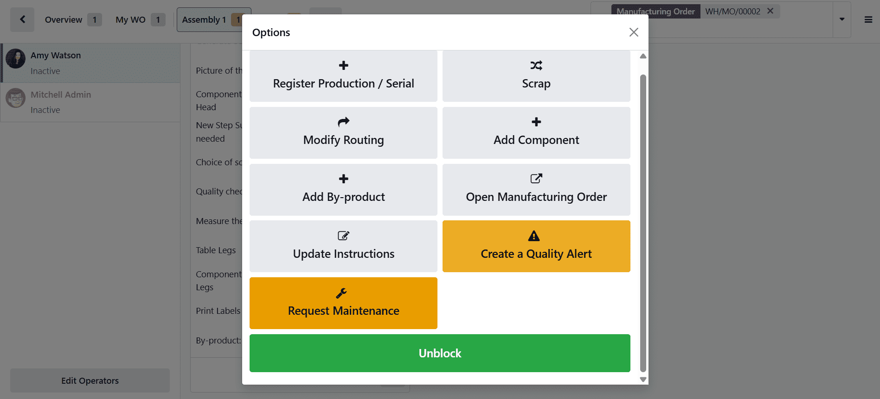Select operator Amy Watson

click(90, 63)
